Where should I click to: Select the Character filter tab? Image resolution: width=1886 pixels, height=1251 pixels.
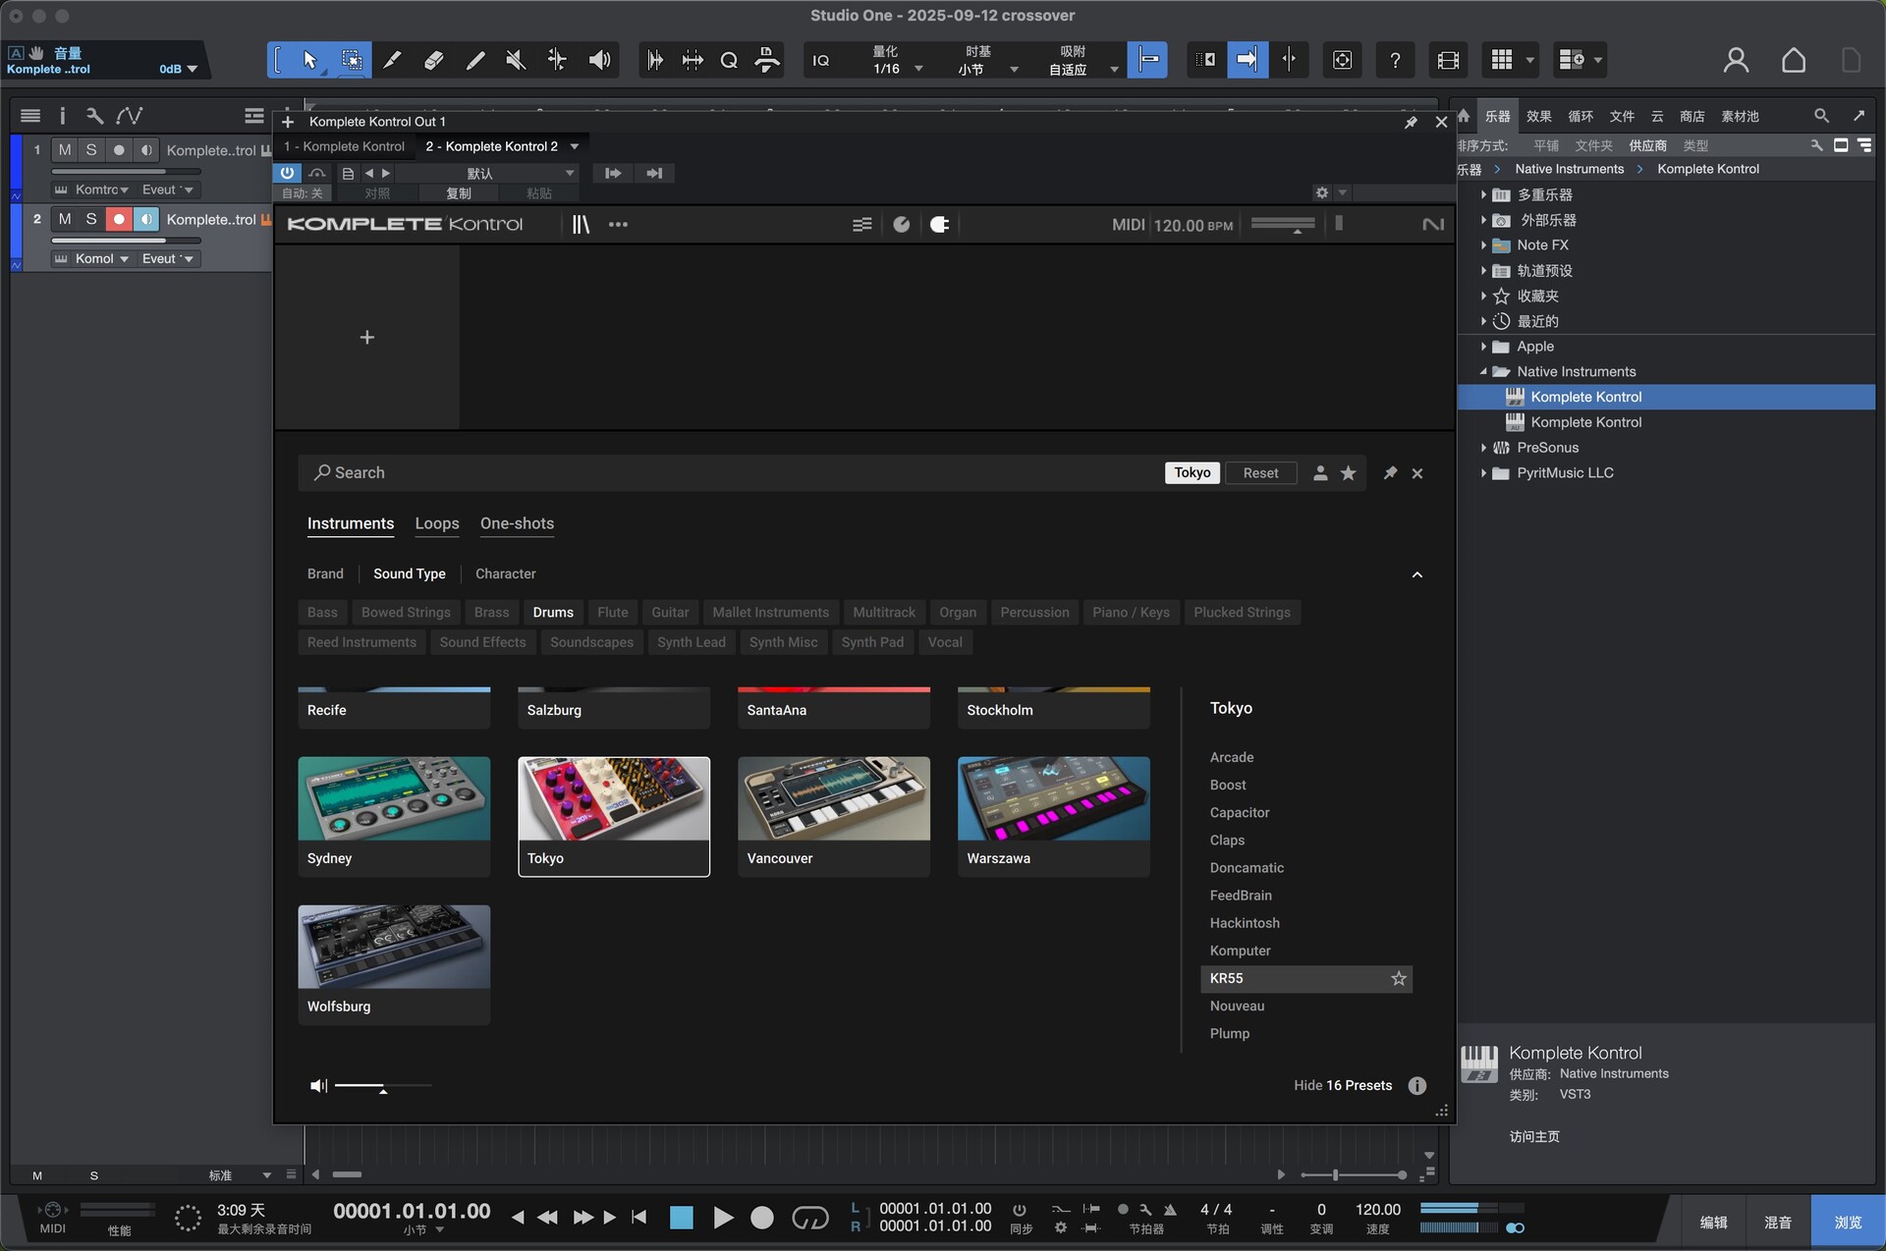click(x=506, y=573)
